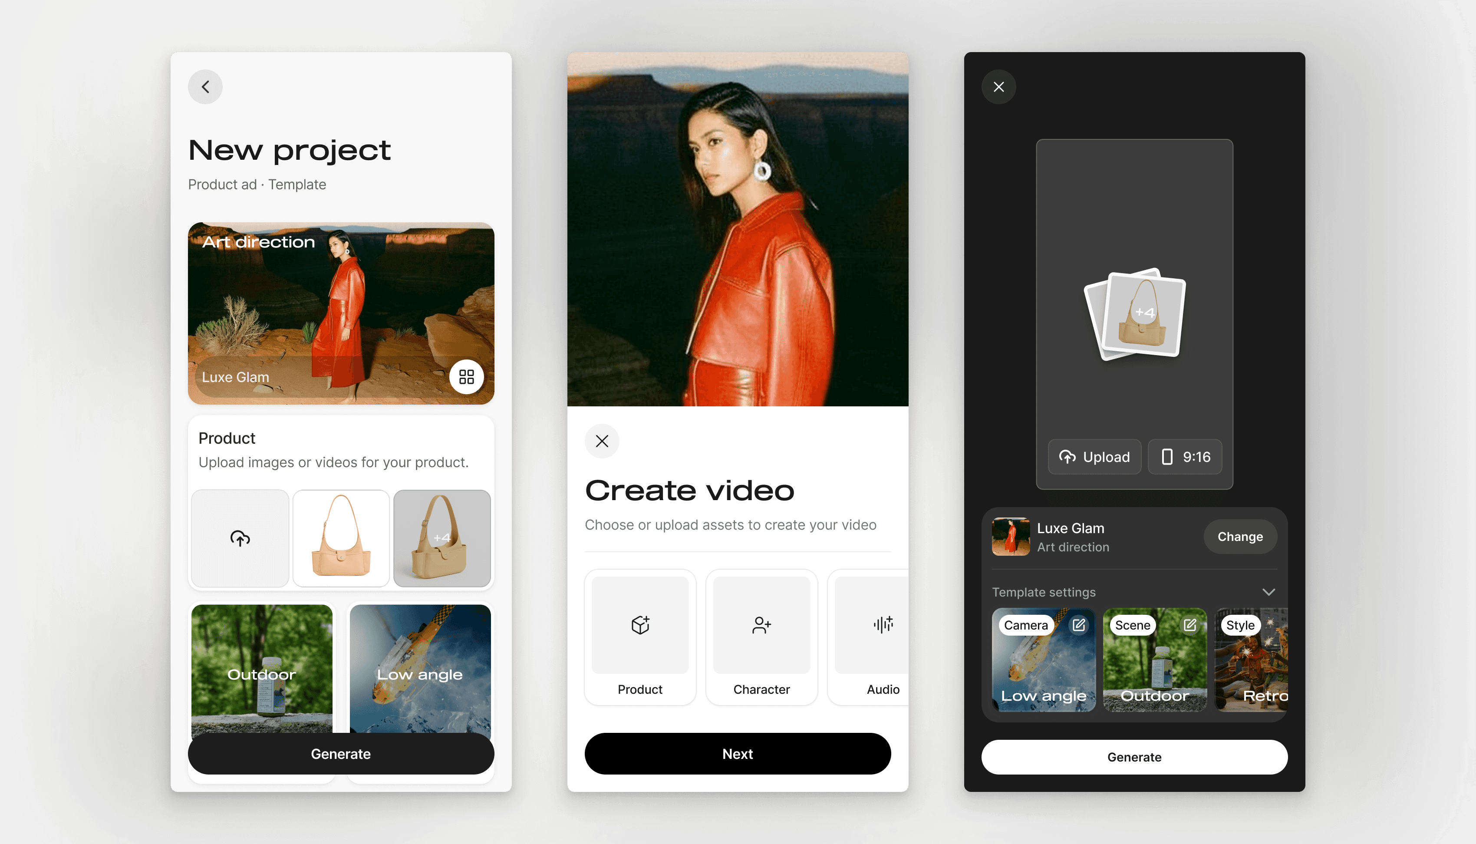Click the Upload button in preview
Image resolution: width=1476 pixels, height=844 pixels.
[1094, 457]
